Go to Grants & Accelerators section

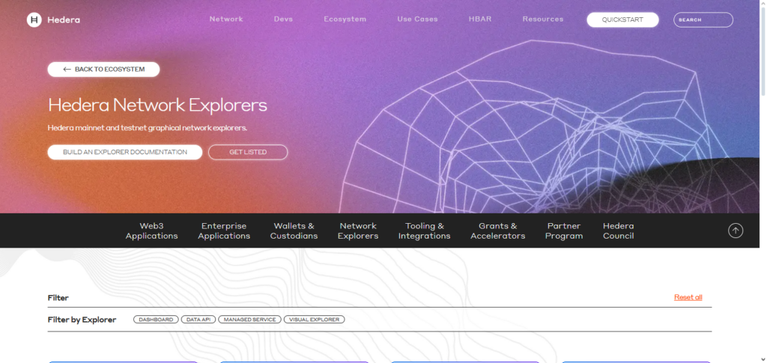tap(498, 231)
